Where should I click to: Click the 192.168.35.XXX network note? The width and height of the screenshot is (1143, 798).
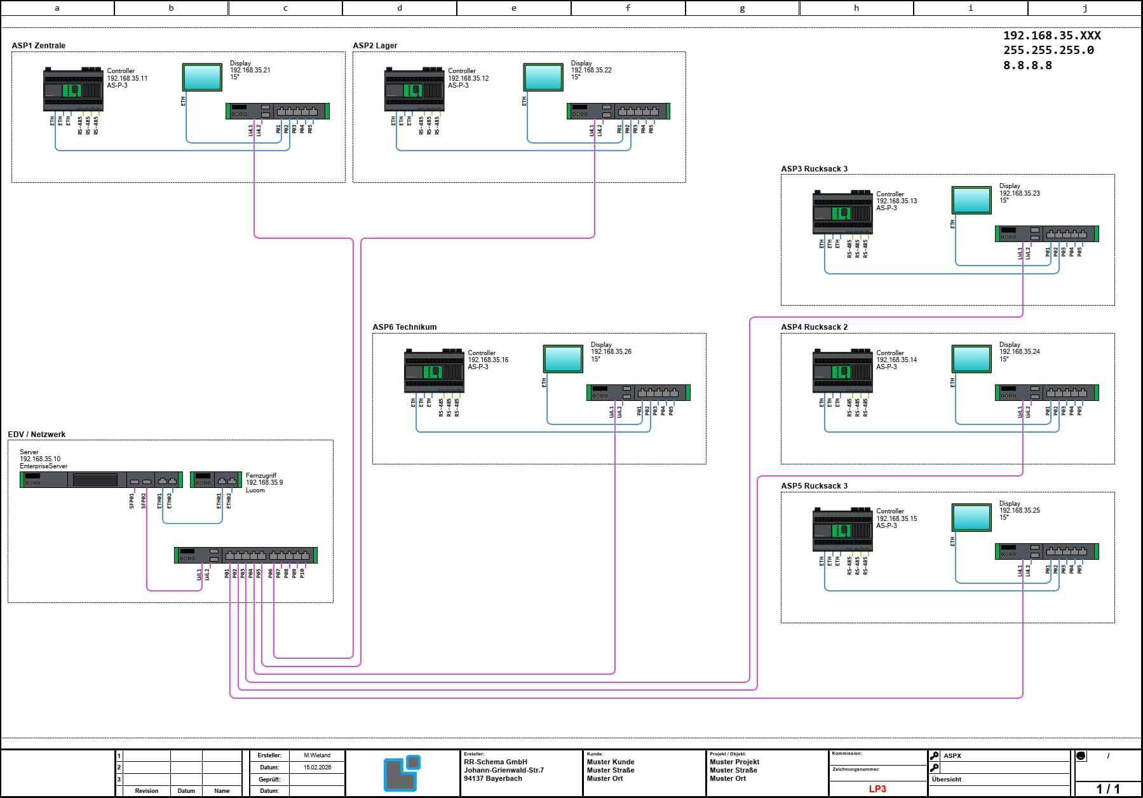tap(1052, 36)
